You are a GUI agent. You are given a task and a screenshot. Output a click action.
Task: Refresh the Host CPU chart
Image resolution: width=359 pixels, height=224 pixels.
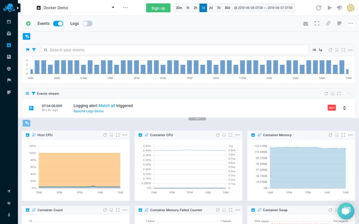pos(105,135)
